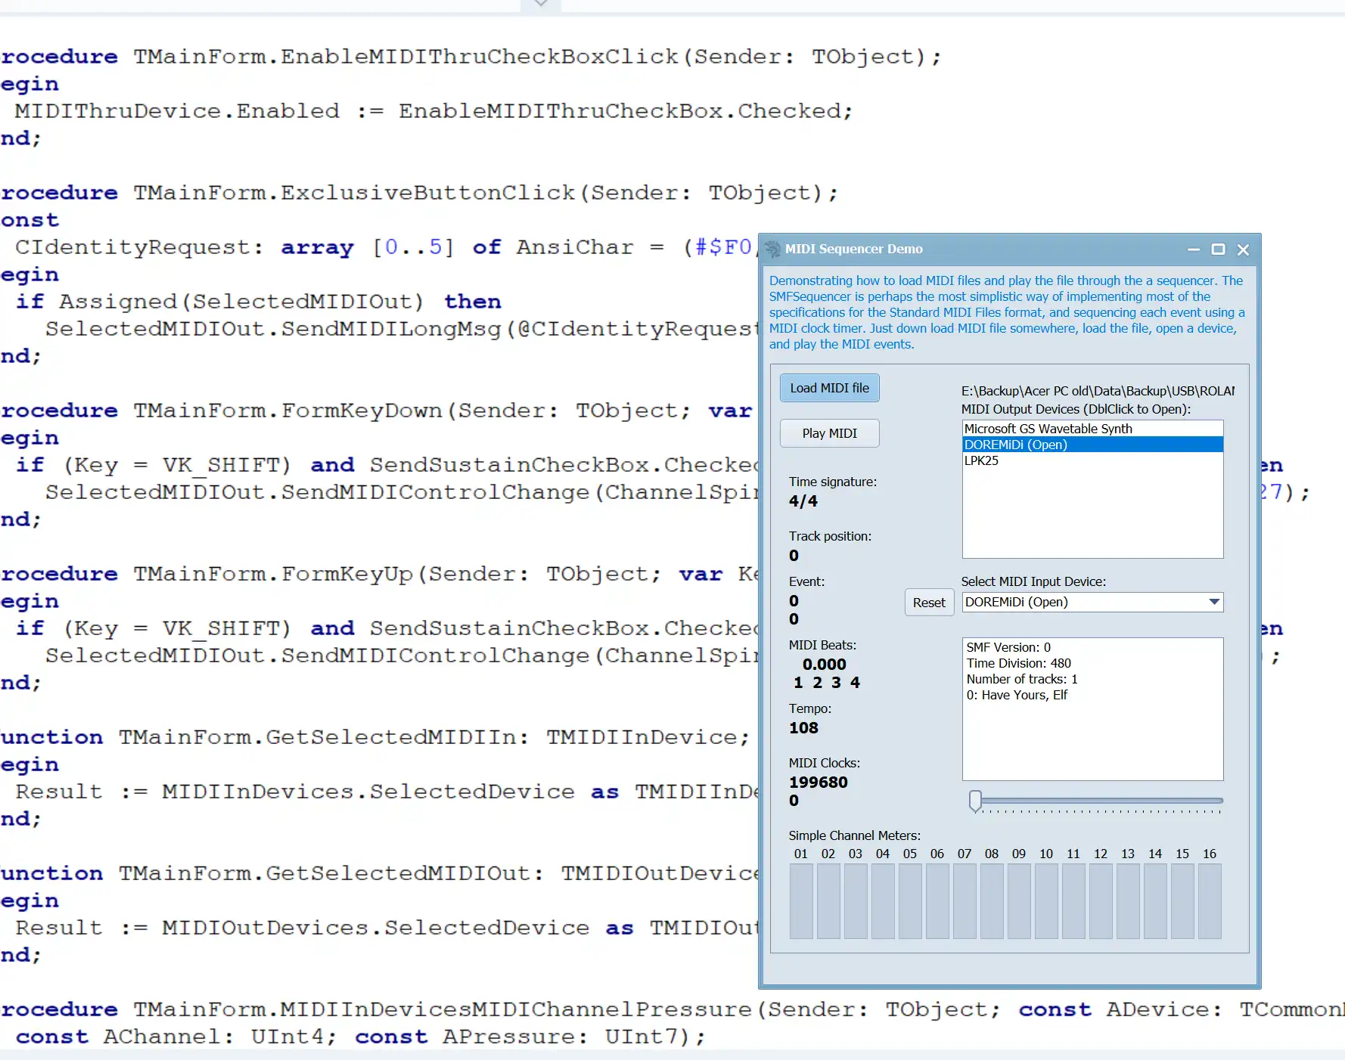
Task: Click the track entry '0: Have Yours, Elf'
Action: pos(1017,695)
